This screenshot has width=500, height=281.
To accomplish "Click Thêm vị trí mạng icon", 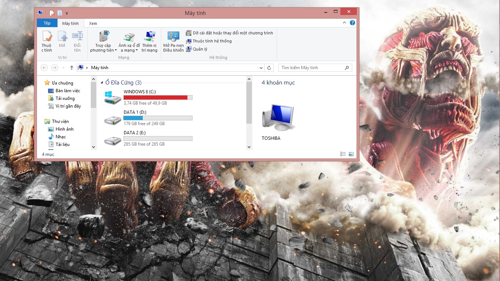I will 149,41.
